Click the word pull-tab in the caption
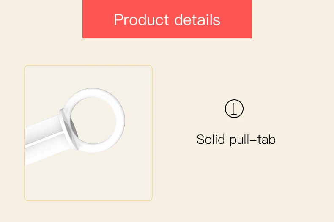This screenshot has height=222, width=334. [253, 140]
